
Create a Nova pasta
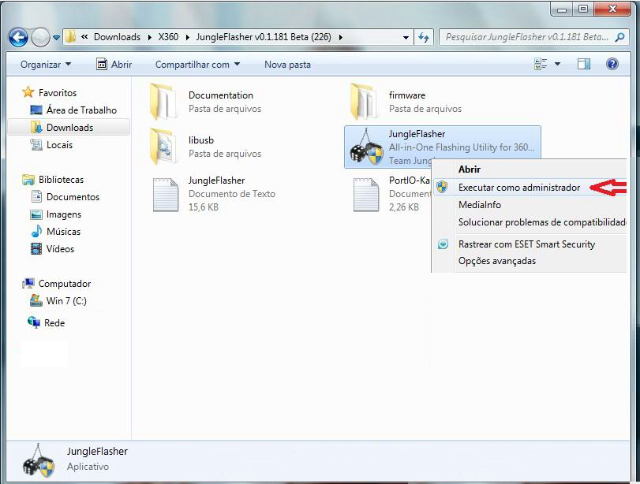click(287, 65)
